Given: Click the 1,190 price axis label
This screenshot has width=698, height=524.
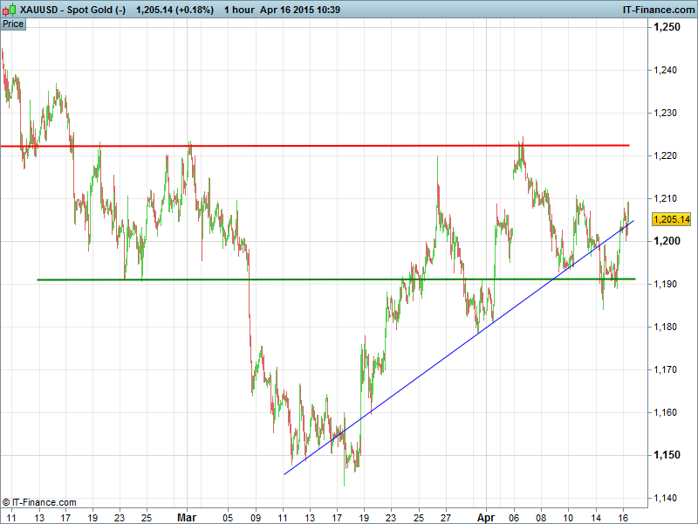Looking at the screenshot, I should tap(667, 285).
